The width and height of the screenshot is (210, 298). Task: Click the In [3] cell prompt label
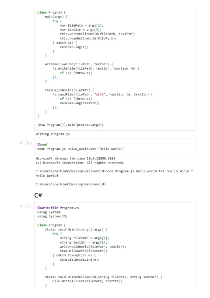click(26, 206)
